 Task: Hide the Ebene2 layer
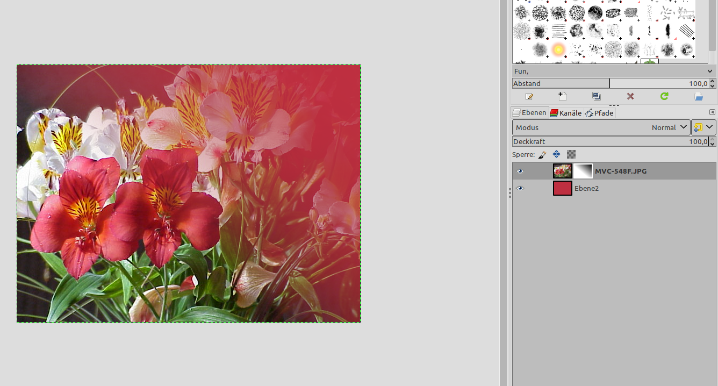pyautogui.click(x=520, y=189)
